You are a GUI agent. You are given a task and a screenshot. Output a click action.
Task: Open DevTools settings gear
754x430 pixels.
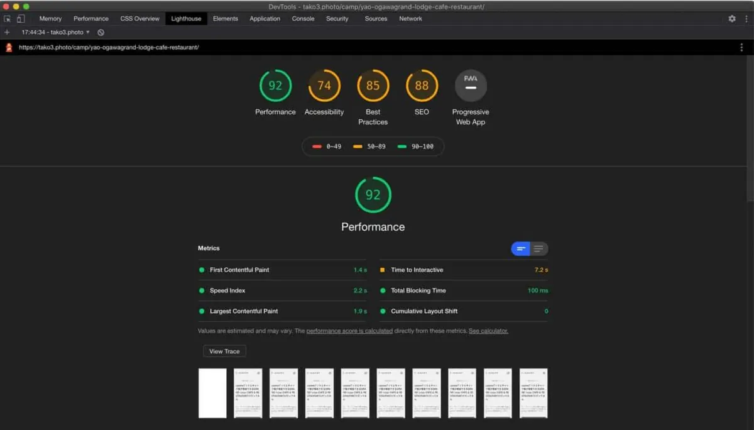732,19
